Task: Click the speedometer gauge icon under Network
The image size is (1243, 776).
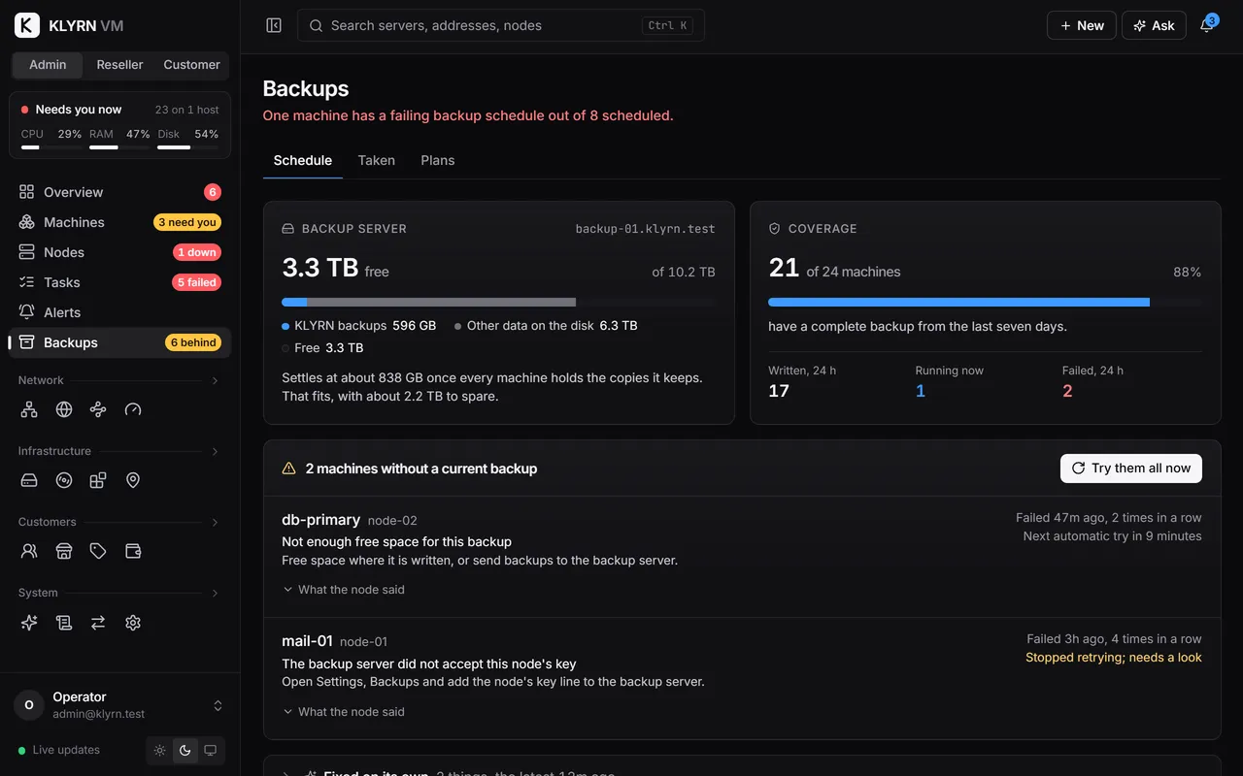Action: (x=133, y=409)
